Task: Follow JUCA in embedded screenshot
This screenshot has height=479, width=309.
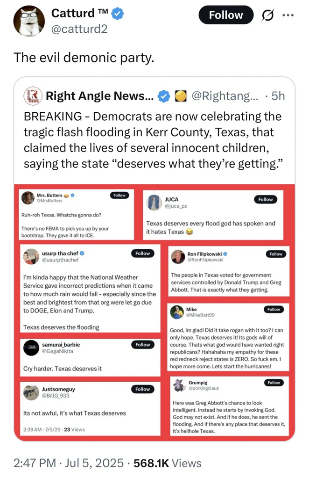Action: point(265,199)
